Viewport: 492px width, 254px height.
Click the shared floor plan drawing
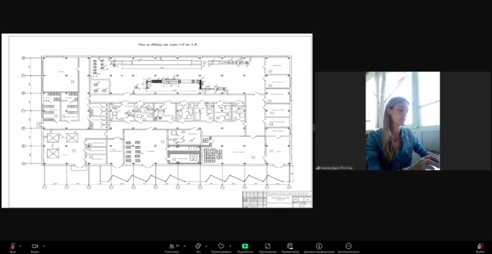point(157,121)
